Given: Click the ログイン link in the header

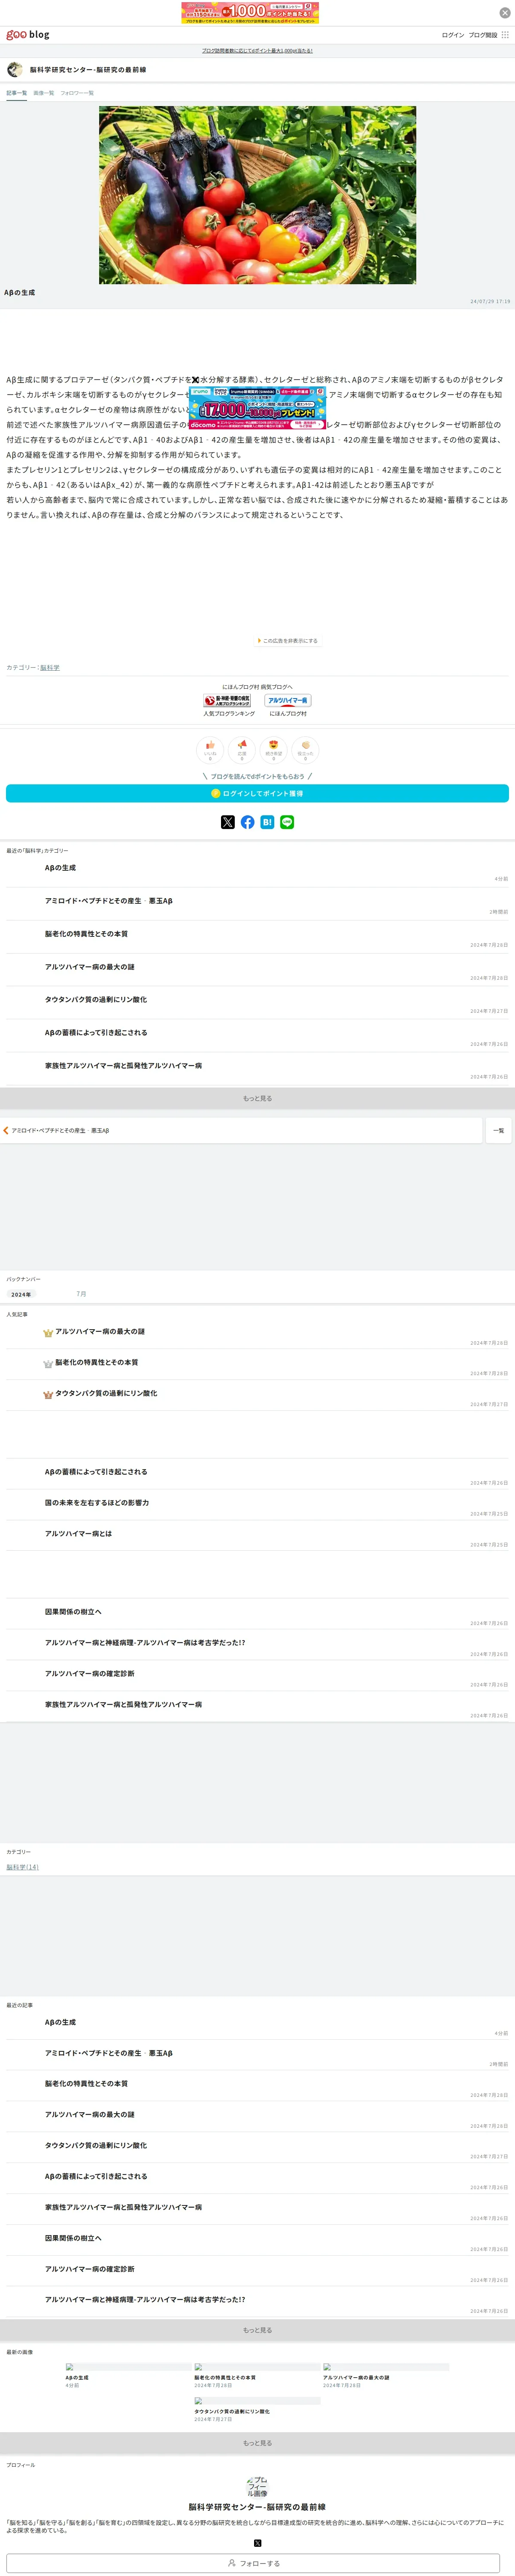Looking at the screenshot, I should (x=453, y=35).
